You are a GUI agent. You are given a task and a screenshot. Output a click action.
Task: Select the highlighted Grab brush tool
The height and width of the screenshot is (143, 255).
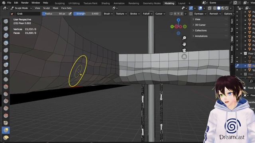click(6, 130)
